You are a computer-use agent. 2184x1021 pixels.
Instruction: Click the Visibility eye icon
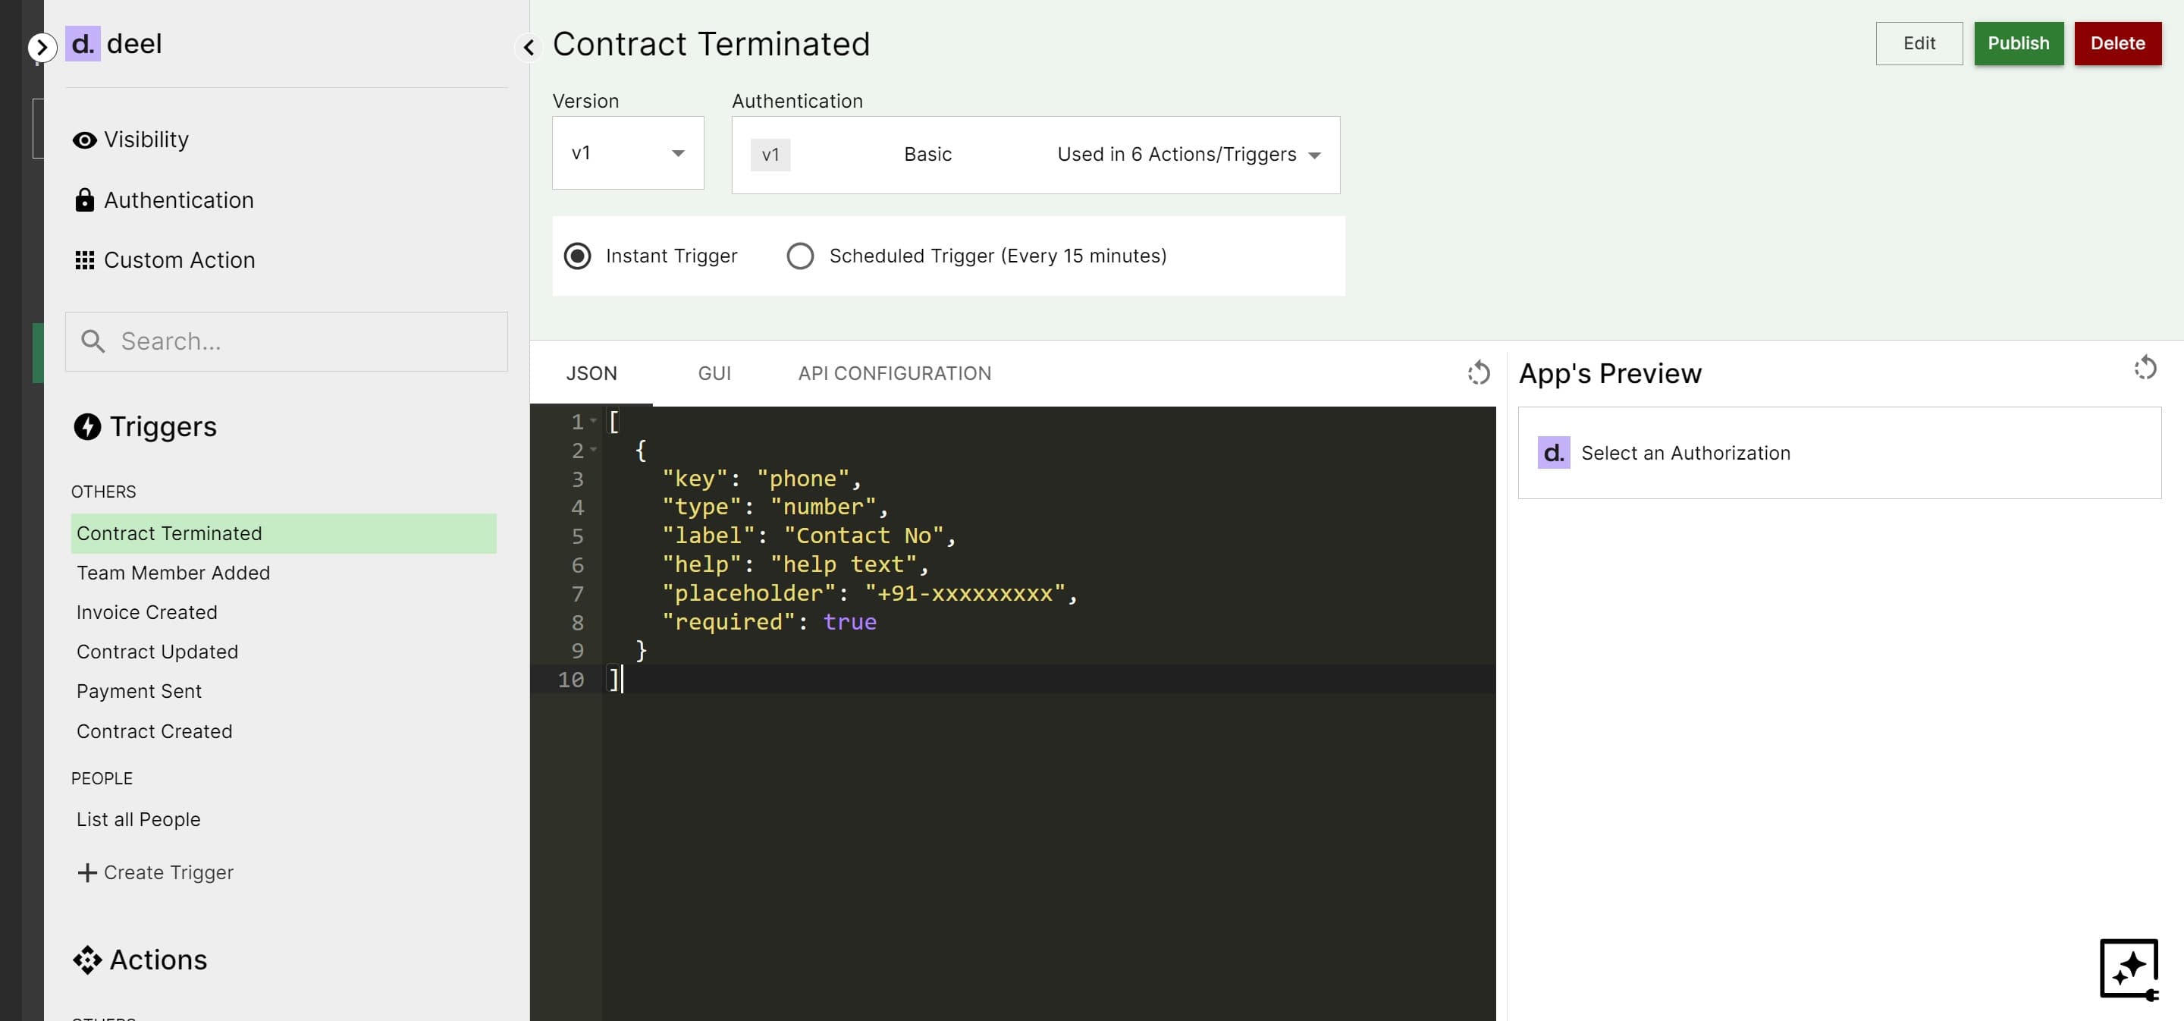pyautogui.click(x=84, y=140)
